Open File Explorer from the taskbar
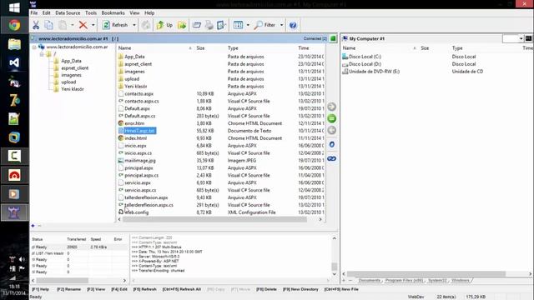Viewport: 534px width, 300px height. click(x=14, y=44)
